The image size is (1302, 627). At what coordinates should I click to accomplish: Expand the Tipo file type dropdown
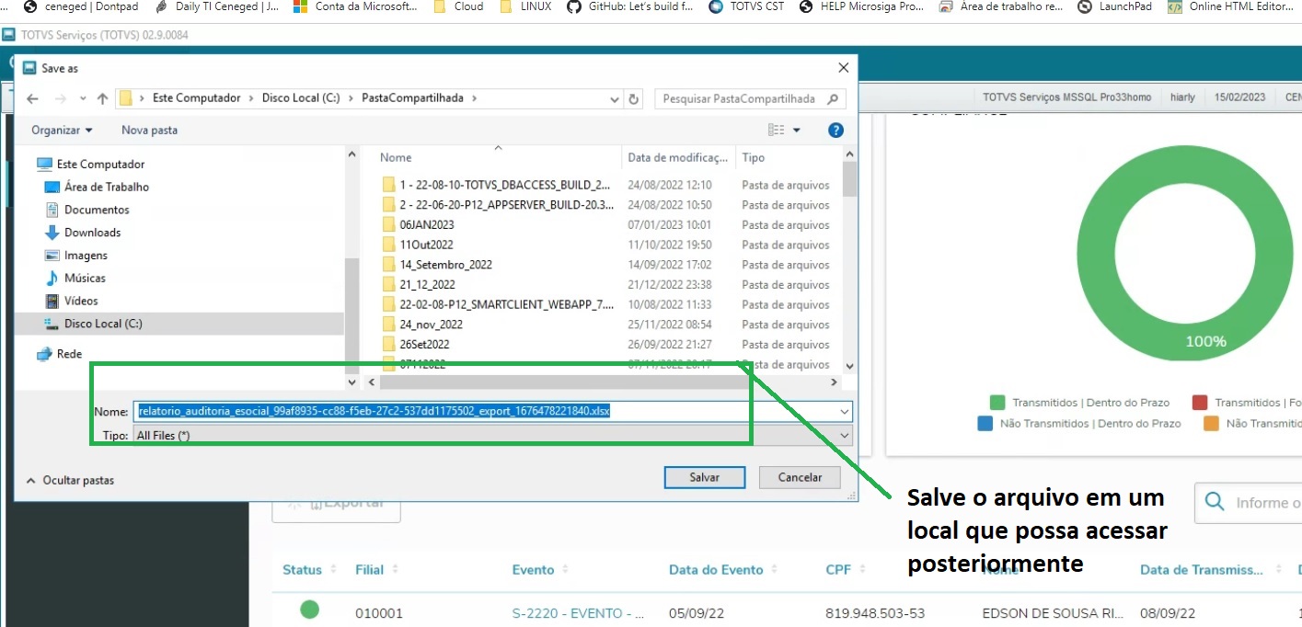click(x=844, y=435)
